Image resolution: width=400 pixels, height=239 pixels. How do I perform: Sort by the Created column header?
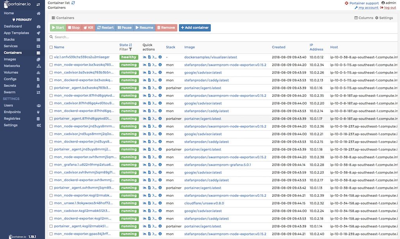[x=279, y=47]
